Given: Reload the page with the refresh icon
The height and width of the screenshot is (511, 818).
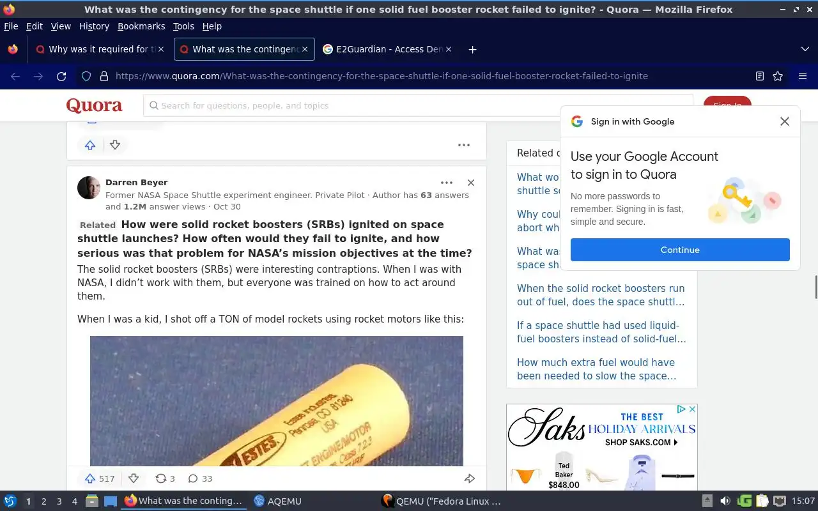Looking at the screenshot, I should (61, 76).
